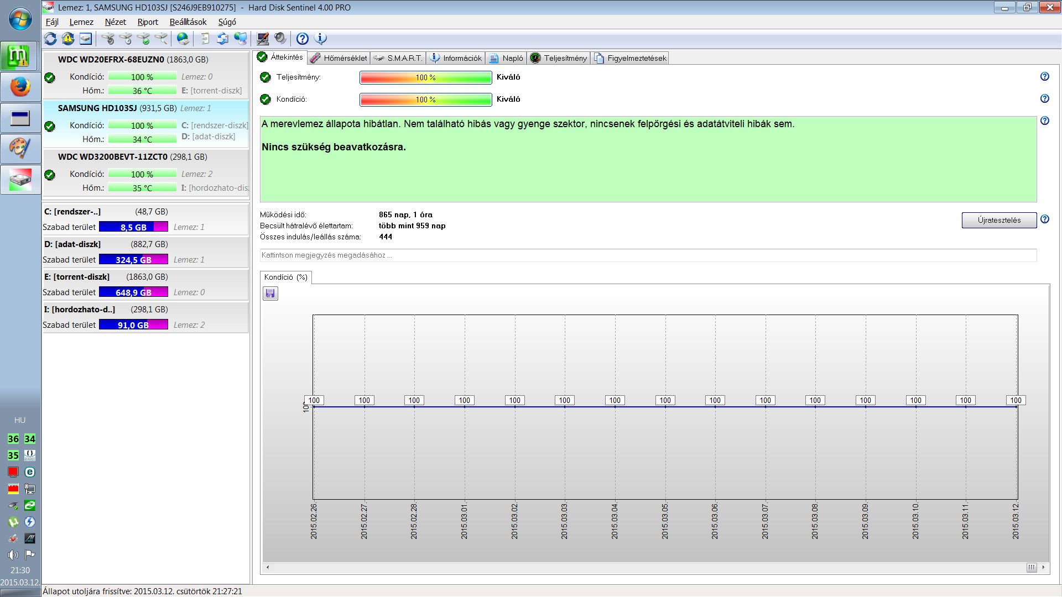Click the disk with gray circle badge icon
Image resolution: width=1062 pixels, height=597 pixels.
[108, 39]
